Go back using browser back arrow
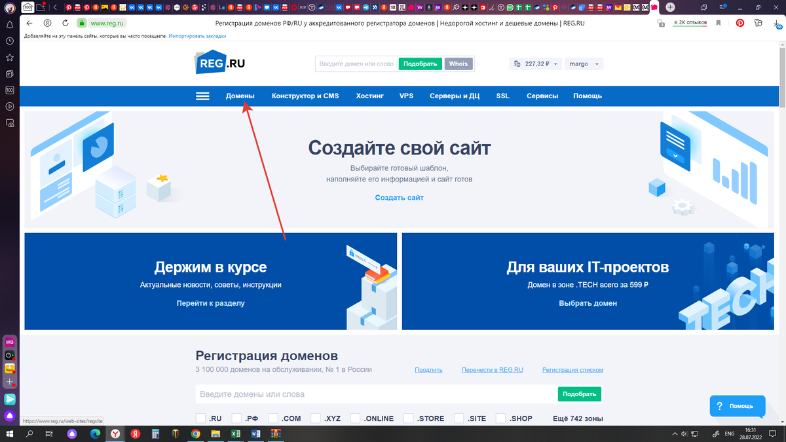 pyautogui.click(x=29, y=23)
